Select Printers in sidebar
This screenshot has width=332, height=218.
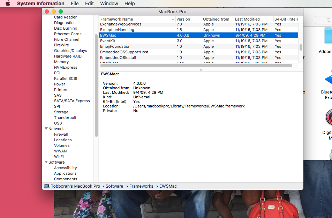pyautogui.click(x=61, y=90)
